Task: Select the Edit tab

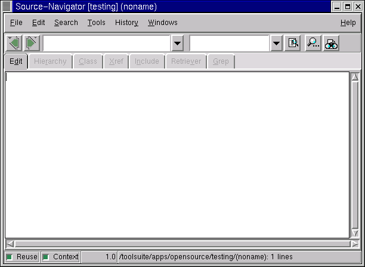Action: coord(16,61)
